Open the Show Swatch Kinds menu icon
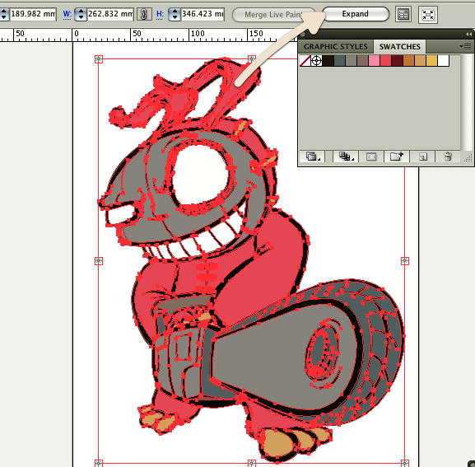The image size is (475, 467). [346, 156]
